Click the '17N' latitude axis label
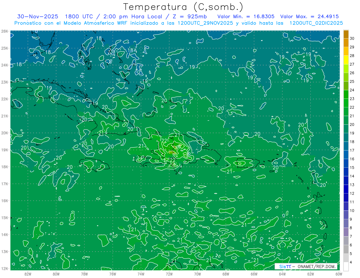Screen dimensions: 360x278 (x=4, y=184)
